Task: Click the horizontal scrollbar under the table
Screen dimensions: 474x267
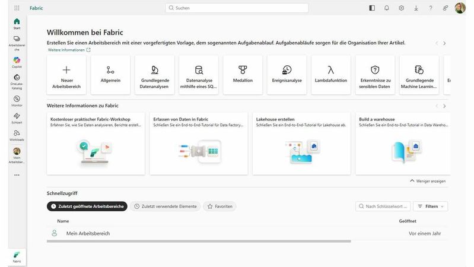Action: point(199,241)
